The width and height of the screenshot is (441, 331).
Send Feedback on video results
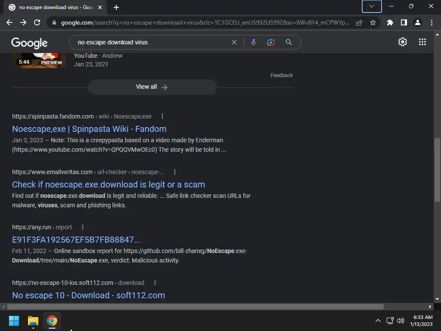[x=282, y=75]
